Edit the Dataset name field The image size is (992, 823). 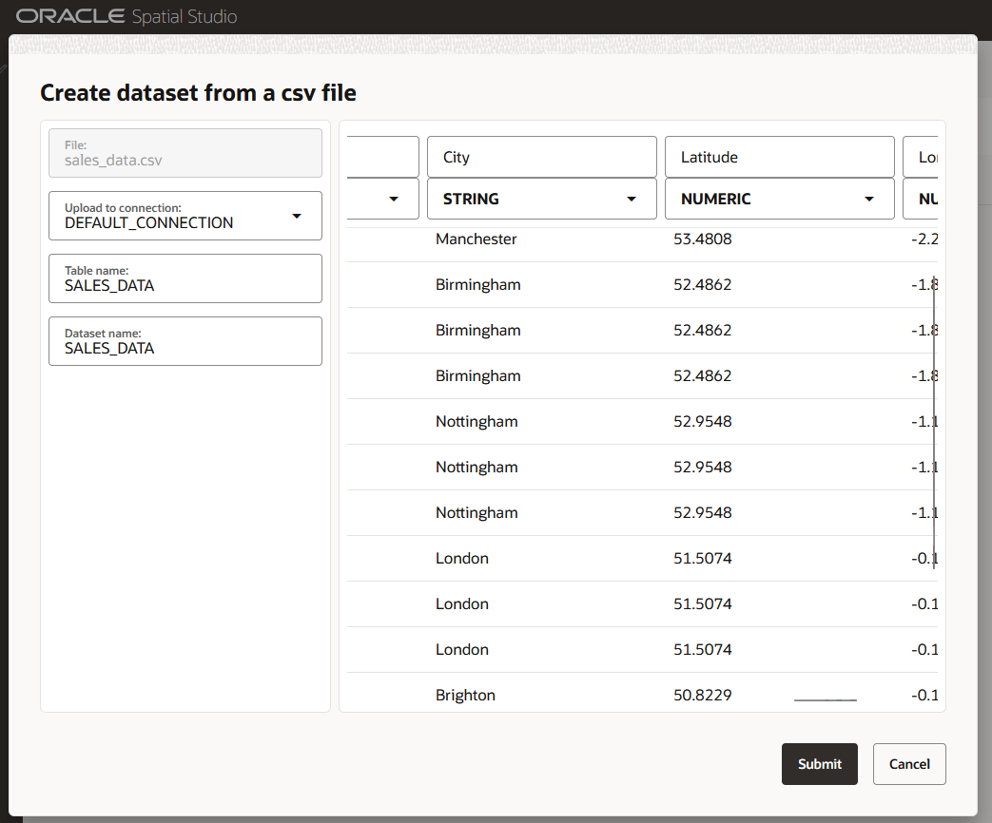tap(185, 341)
